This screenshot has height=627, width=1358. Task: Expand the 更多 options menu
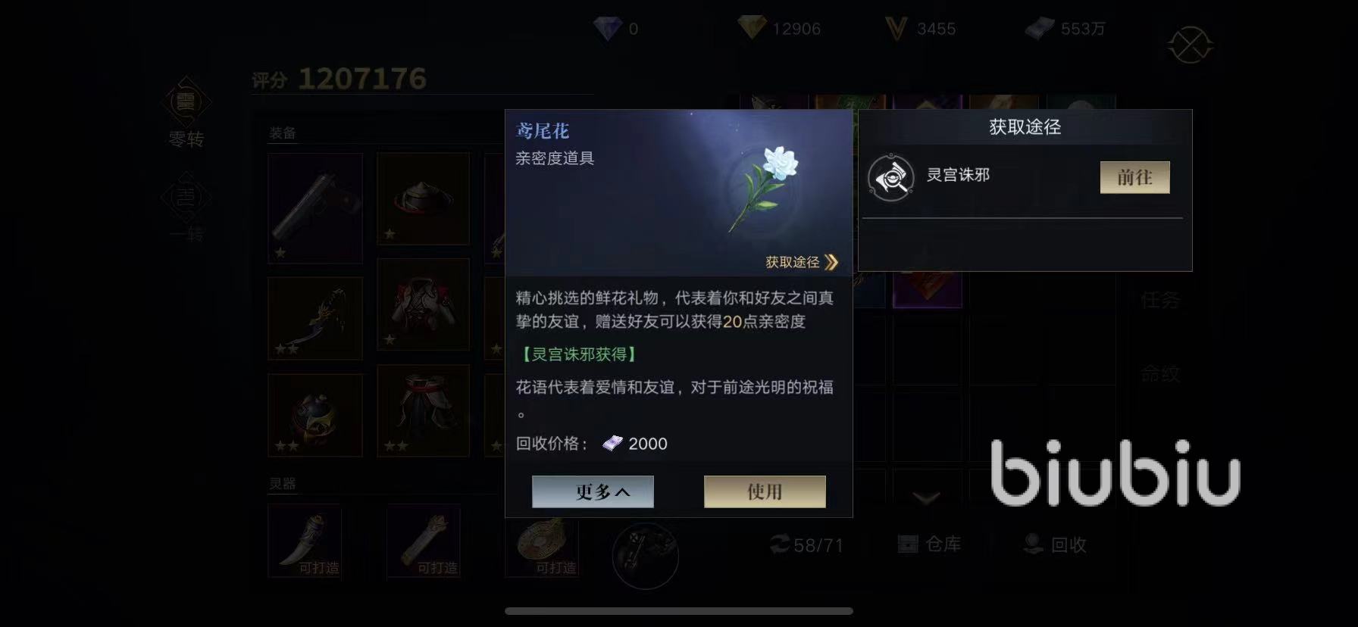tap(593, 491)
